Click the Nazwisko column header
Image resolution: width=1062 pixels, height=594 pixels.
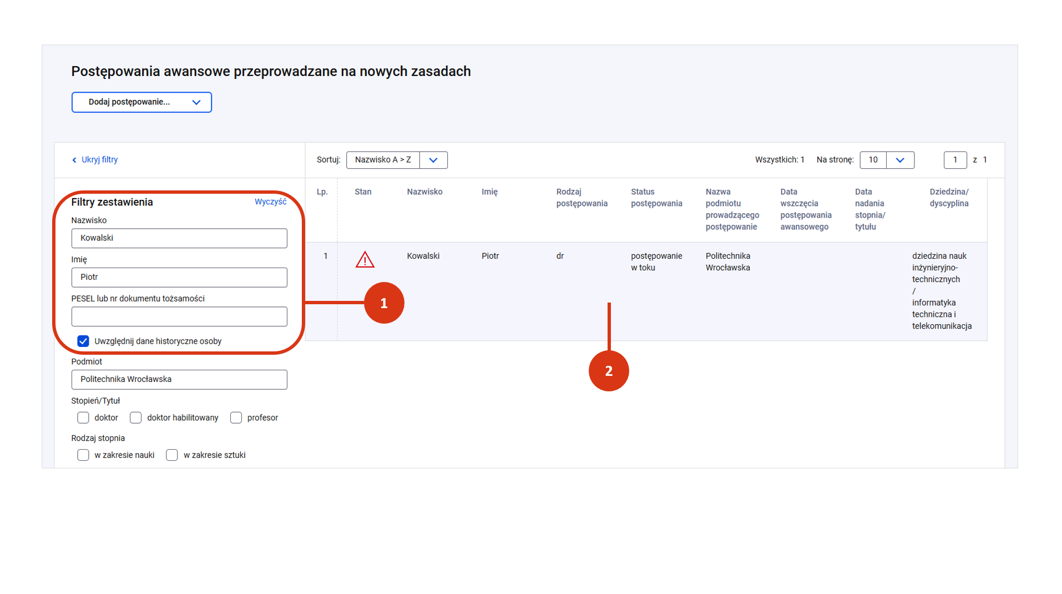tap(424, 192)
